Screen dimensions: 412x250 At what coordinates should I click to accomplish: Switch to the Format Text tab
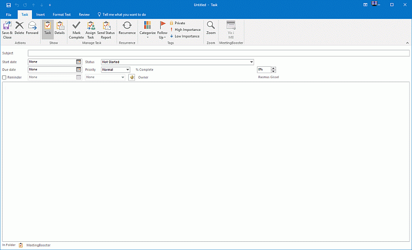[x=62, y=15]
